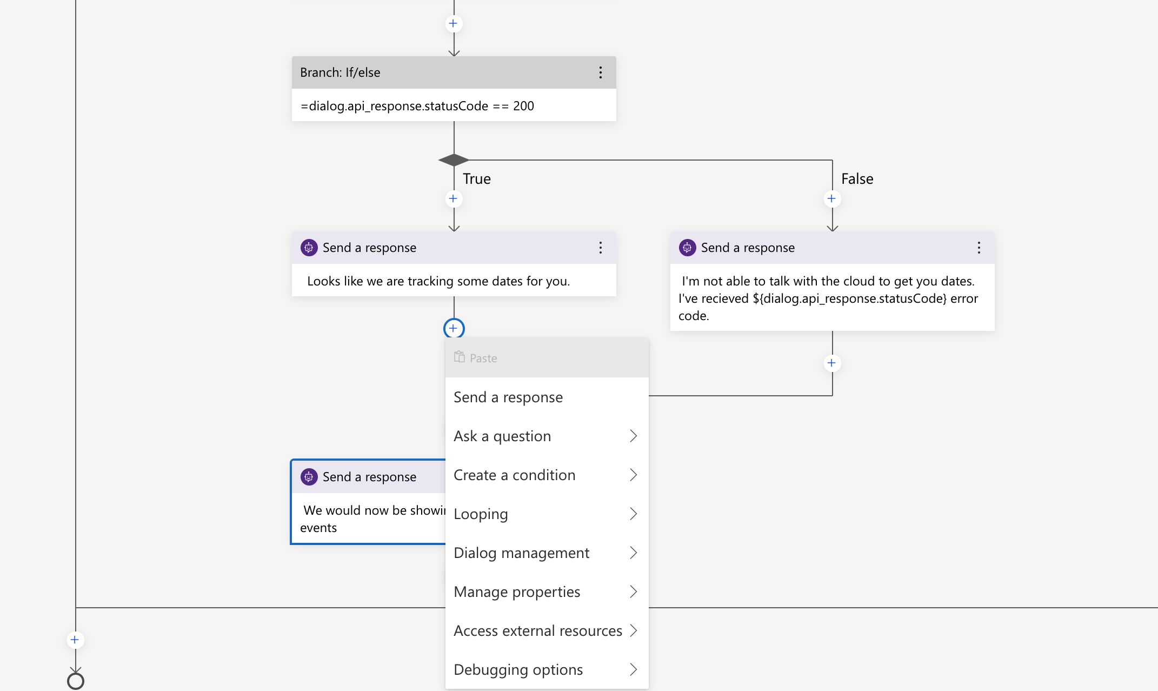Click the highlighted plus button above the Paste menu

454,328
